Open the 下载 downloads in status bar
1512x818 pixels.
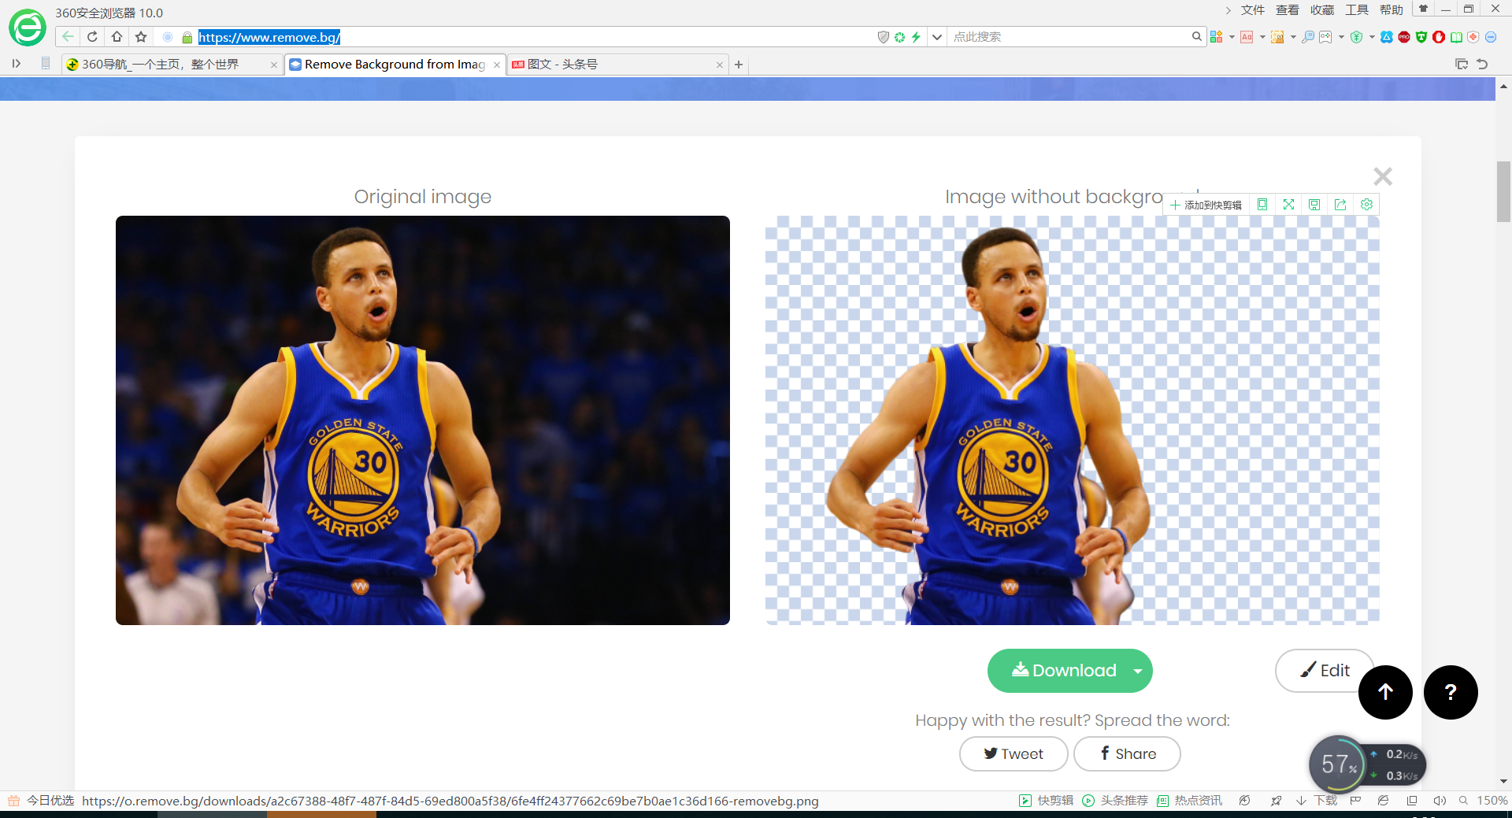point(1316,801)
